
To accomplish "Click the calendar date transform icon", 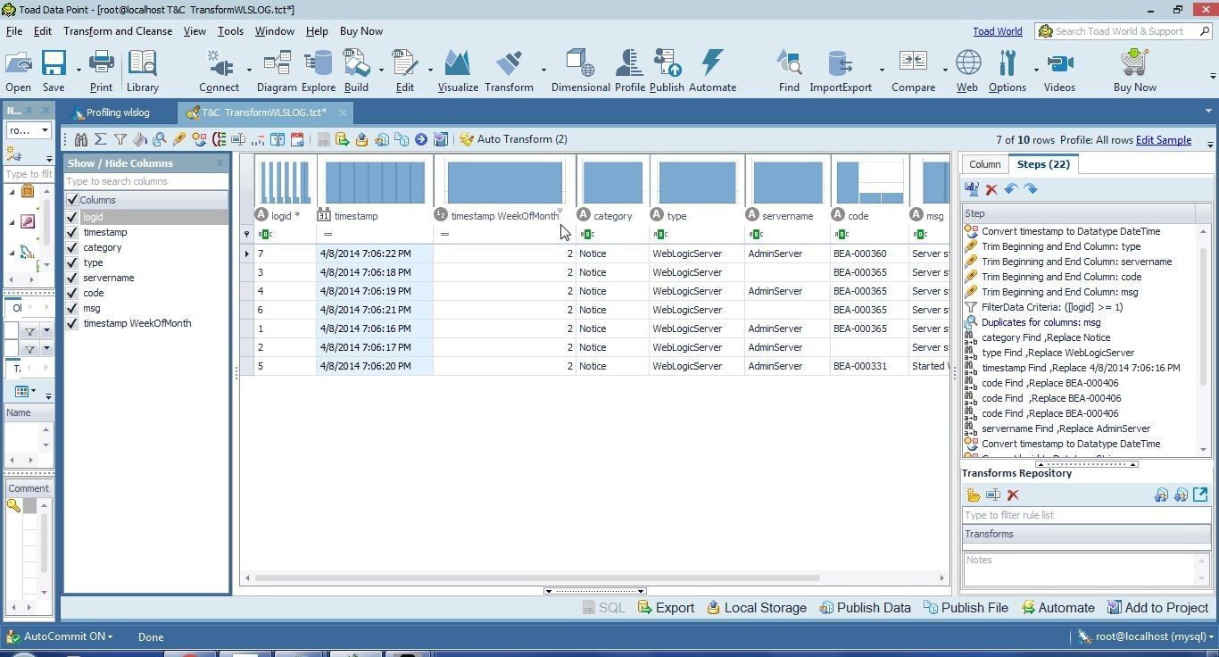I will tap(297, 139).
